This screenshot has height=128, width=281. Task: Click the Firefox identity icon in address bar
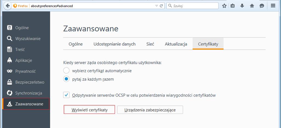pos(15,6)
